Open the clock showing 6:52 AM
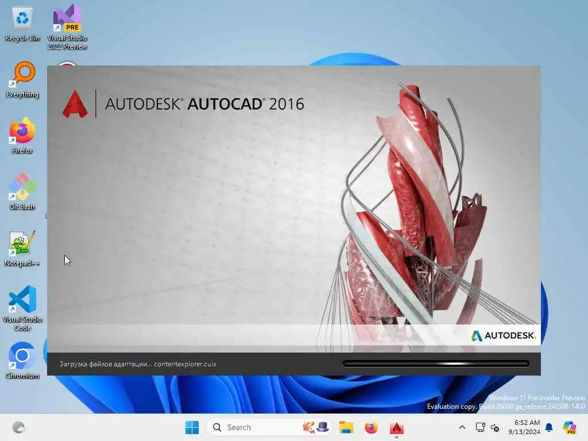Image resolution: width=588 pixels, height=441 pixels. pos(524,427)
